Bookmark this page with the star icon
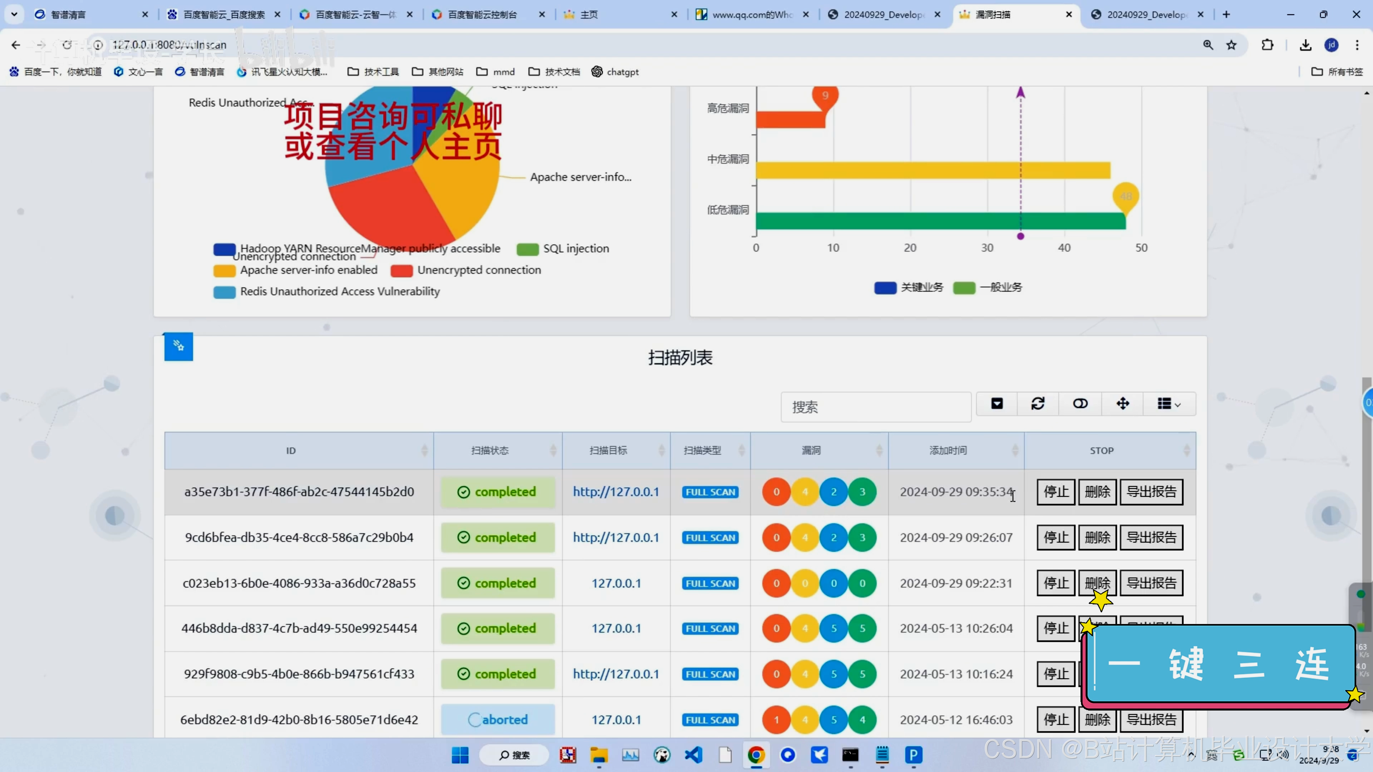 (1231, 45)
